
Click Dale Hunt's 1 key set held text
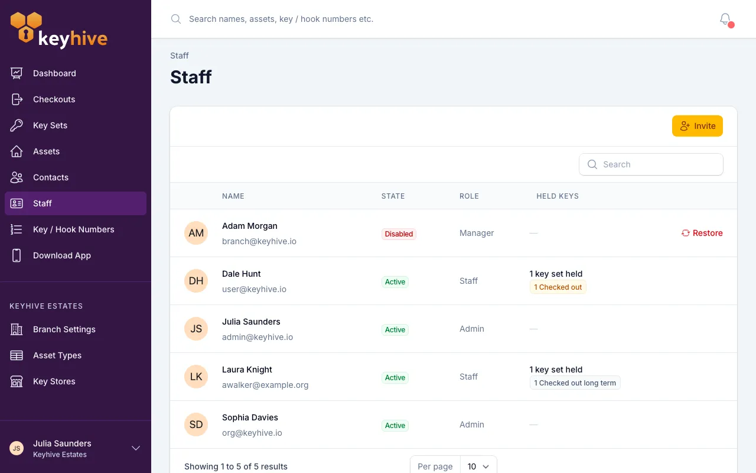[556, 274]
